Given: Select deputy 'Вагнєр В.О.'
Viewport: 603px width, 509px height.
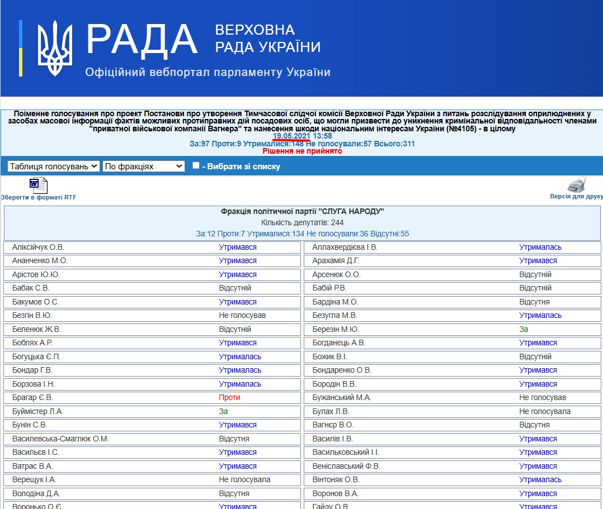Looking at the screenshot, I should 333,425.
